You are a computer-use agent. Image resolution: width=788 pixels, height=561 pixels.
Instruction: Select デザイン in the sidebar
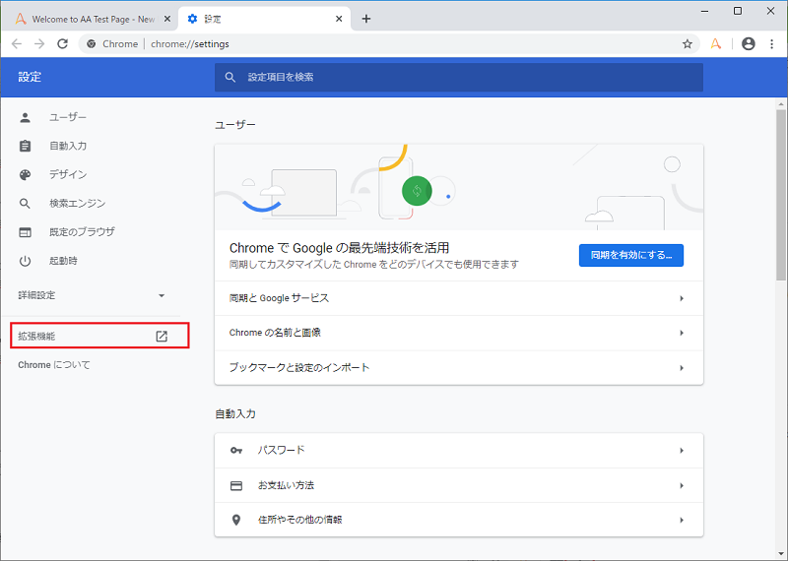coord(67,175)
